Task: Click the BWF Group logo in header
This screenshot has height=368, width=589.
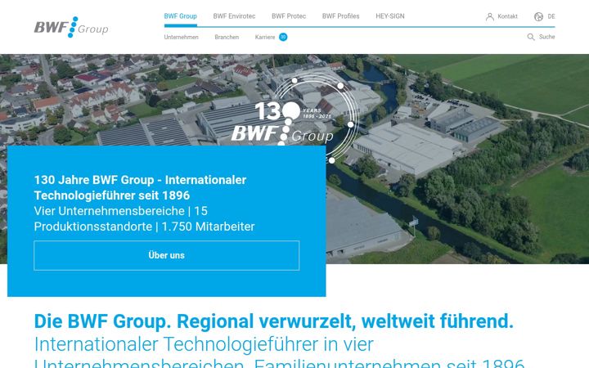Action: 71,27
